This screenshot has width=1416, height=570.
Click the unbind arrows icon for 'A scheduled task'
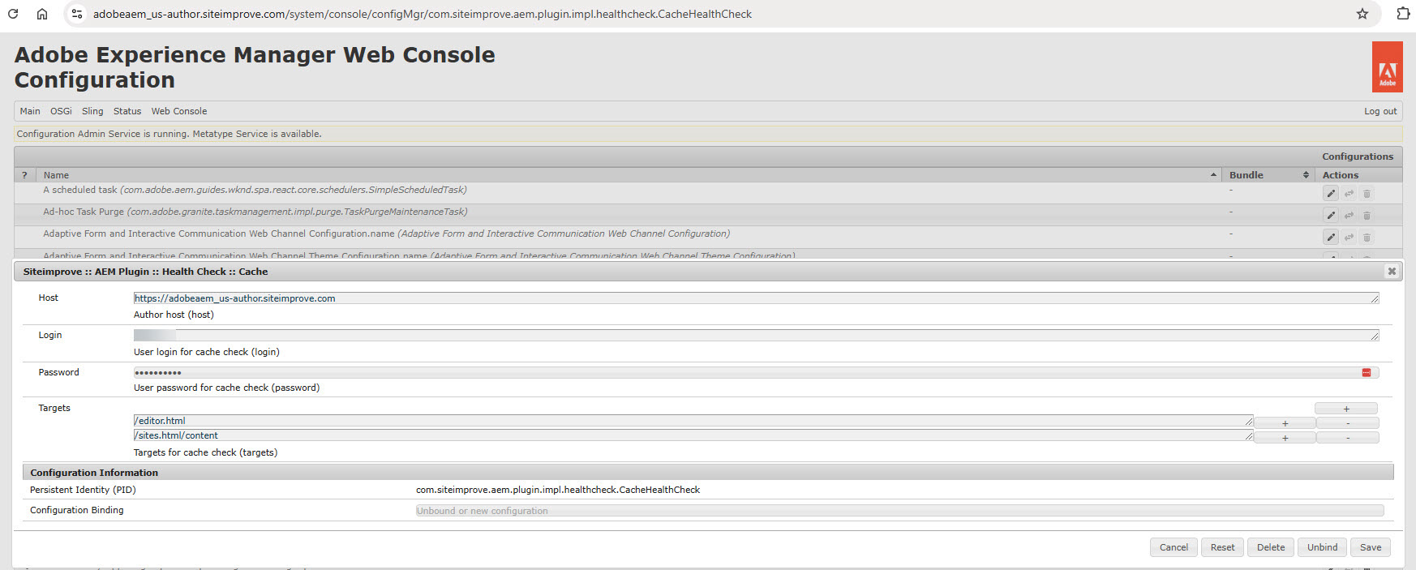tap(1349, 193)
